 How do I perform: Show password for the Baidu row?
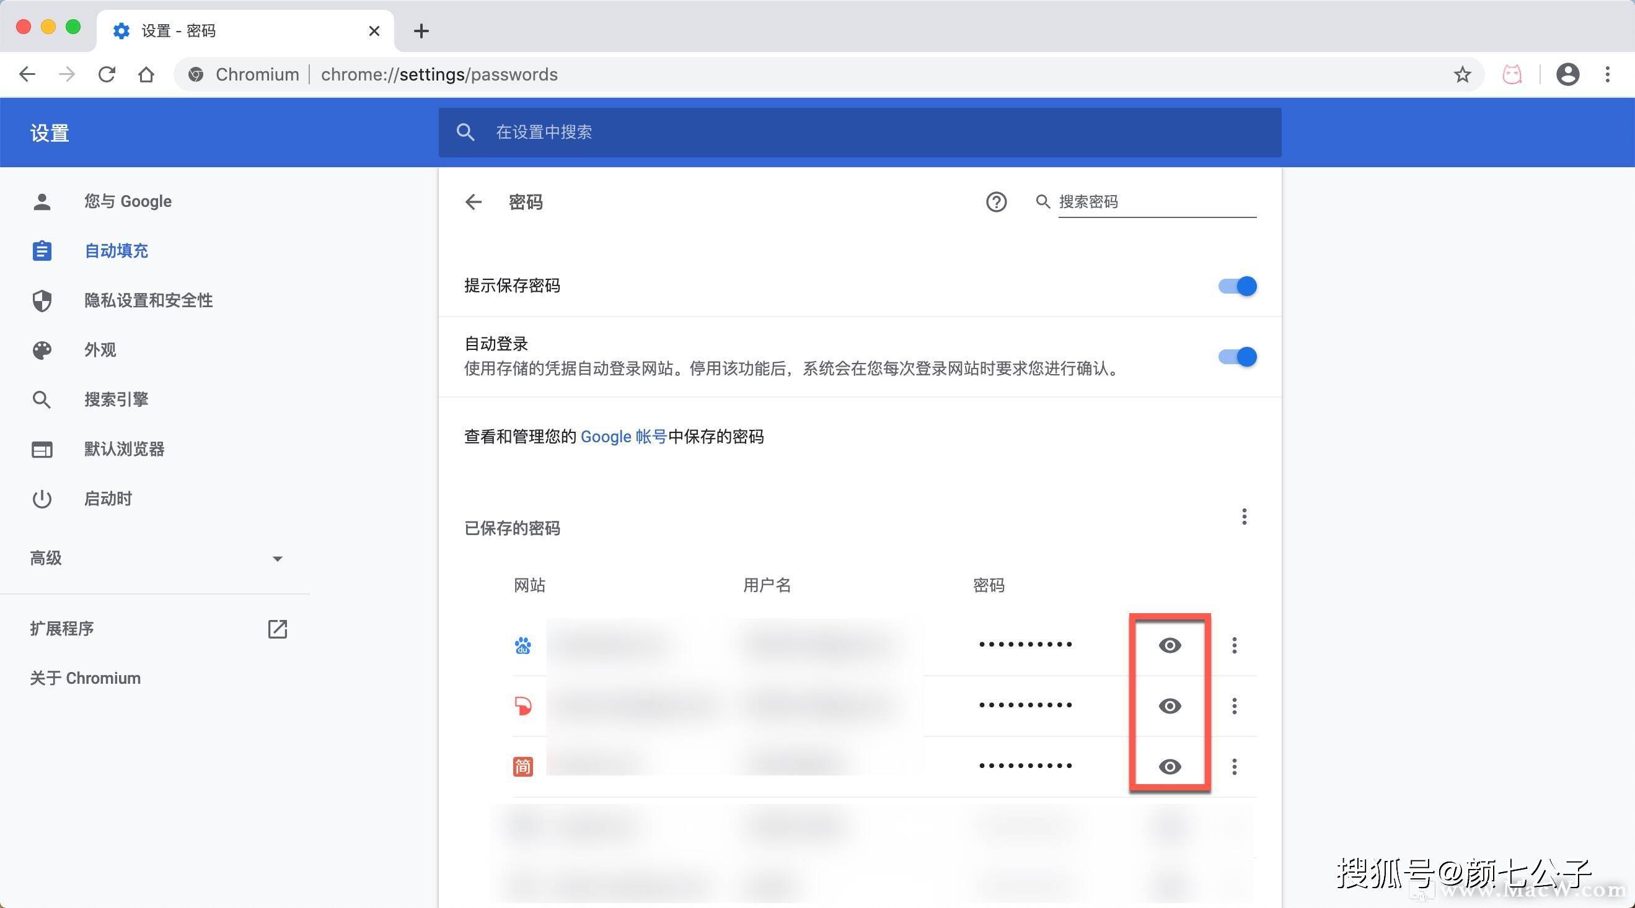coord(1169,645)
